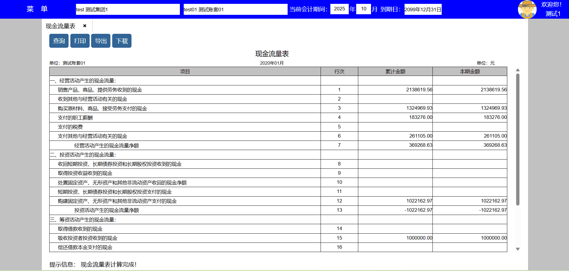Click the 打印 button
Image resolution: width=569 pixels, height=271 pixels.
80,41
